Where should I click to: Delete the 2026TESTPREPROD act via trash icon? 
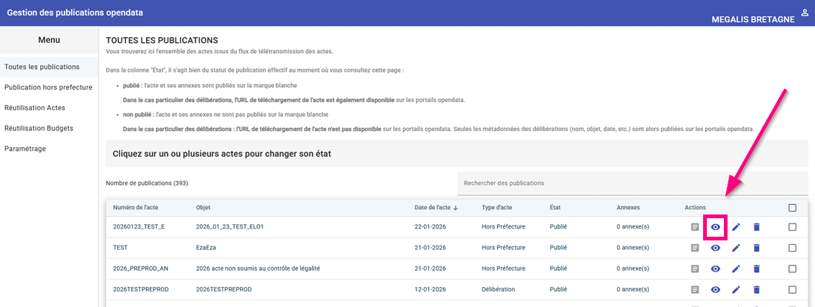[x=756, y=289]
